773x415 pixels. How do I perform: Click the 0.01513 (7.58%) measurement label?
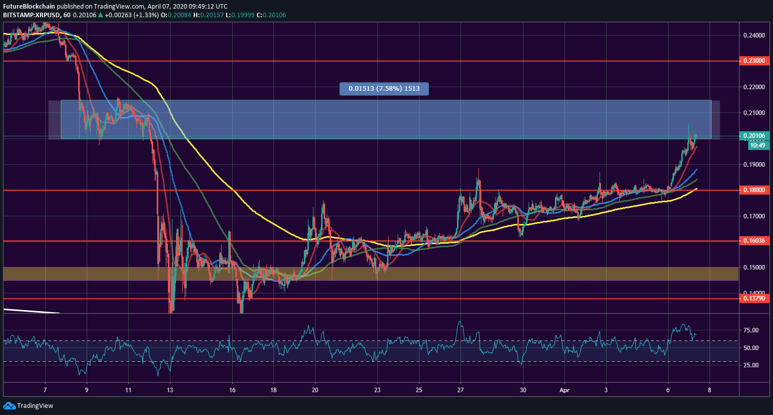(x=384, y=89)
